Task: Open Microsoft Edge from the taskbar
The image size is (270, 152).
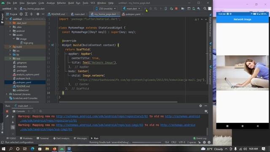Action: 32,149
